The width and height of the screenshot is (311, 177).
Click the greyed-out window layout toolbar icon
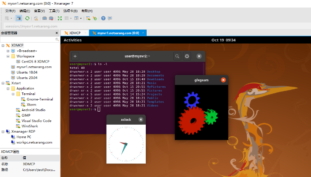coord(66,18)
